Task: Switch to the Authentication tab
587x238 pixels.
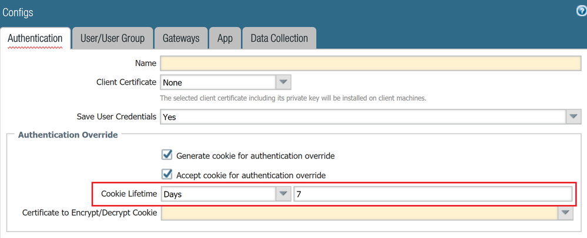Action: (35, 39)
